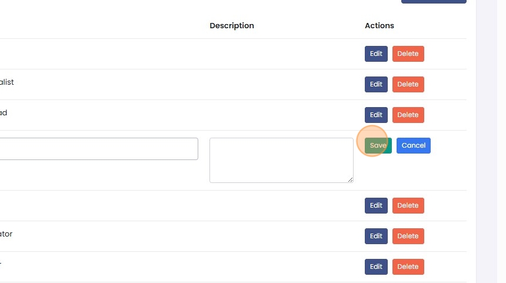The width and height of the screenshot is (506, 283).
Task: Delete the row ending in "ator"
Action: [408, 236]
